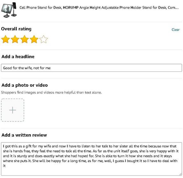
Task: Set rating to one star
Action: [x=5, y=39]
